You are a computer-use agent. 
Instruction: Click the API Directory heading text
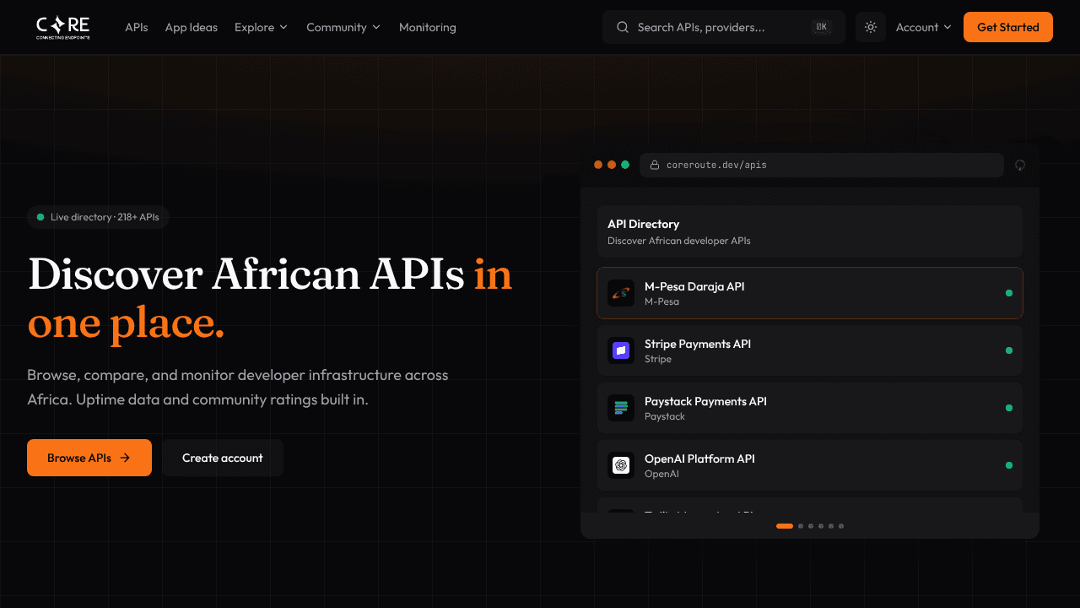[643, 224]
